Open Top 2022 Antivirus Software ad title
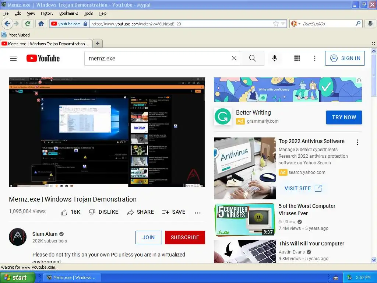Screen dimensions: 377x283 coord(311,141)
